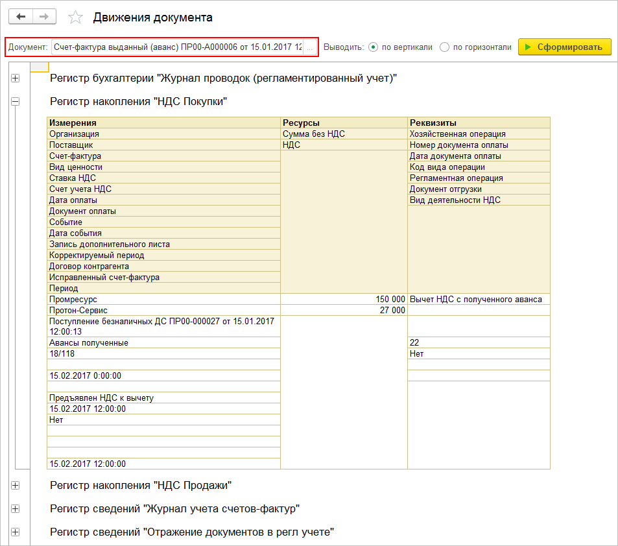Viewport: 618px width, 546px height.
Task: Click the Ресурсы column header
Action: [x=344, y=123]
